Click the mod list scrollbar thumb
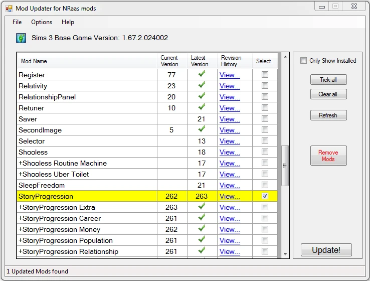The image size is (370, 281). (285, 166)
